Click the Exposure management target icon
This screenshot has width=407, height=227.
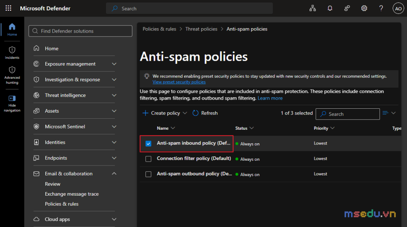point(36,64)
